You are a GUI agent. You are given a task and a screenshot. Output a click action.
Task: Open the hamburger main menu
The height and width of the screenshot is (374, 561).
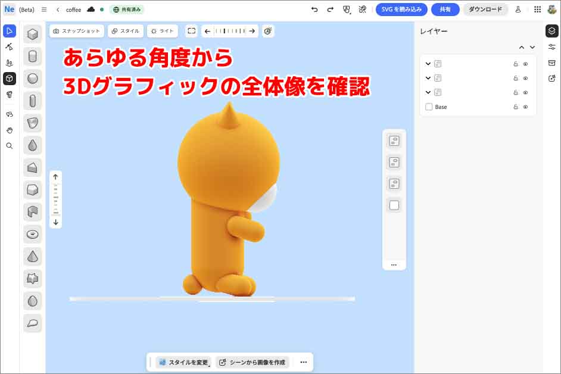click(44, 10)
